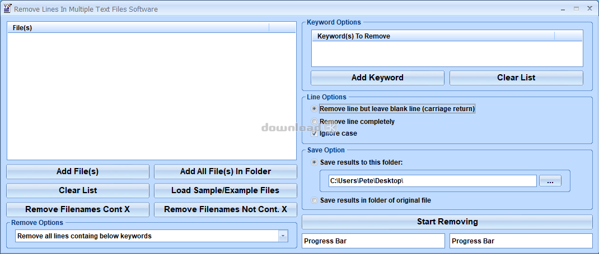
Task: Click Remove Filenames Not Cont. X
Action: (x=226, y=209)
